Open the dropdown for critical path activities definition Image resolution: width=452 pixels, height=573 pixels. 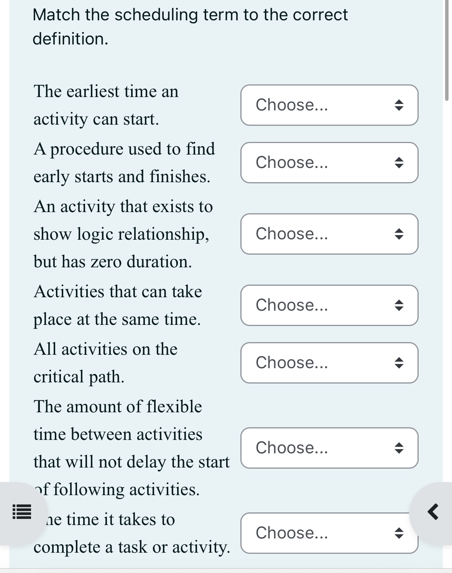329,362
